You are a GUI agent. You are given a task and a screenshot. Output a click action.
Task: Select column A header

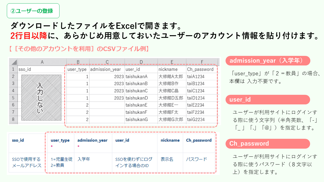42,62
